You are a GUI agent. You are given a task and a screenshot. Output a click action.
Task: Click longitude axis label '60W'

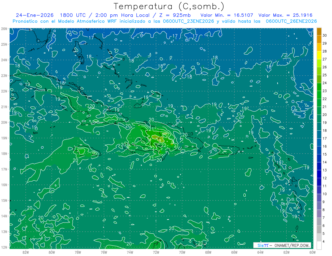click(312, 252)
